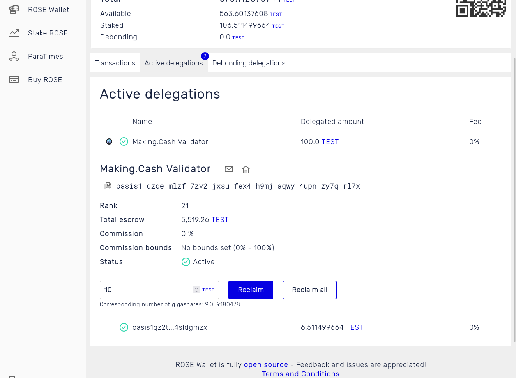Click the green check beside Making.Cash Validator
516x378 pixels.
124,141
